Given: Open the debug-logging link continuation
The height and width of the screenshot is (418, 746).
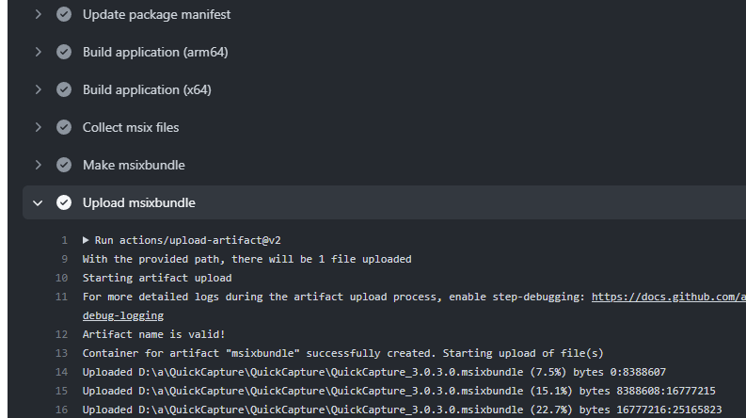Looking at the screenshot, I should 122,315.
